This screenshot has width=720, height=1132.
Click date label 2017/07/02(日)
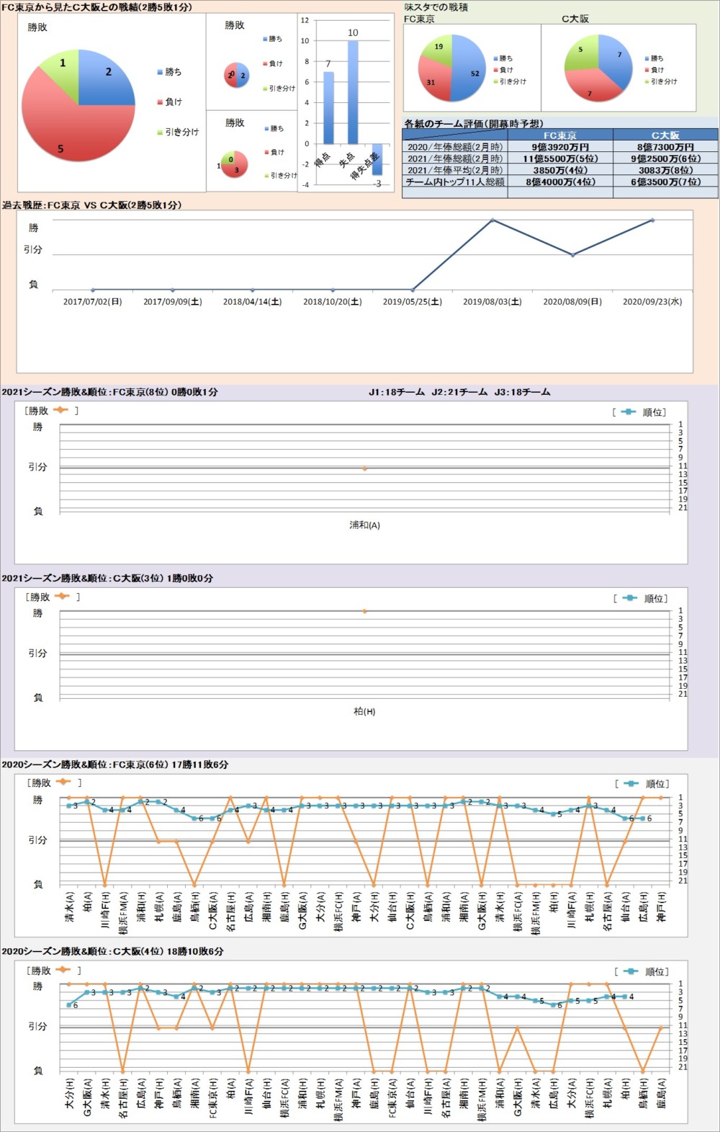click(92, 302)
